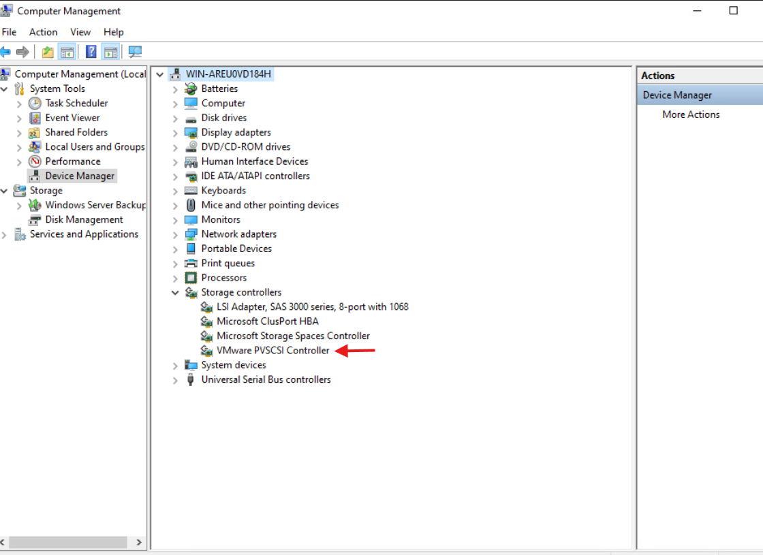763x555 pixels.
Task: Expand the Display adapters category
Action: click(x=175, y=133)
